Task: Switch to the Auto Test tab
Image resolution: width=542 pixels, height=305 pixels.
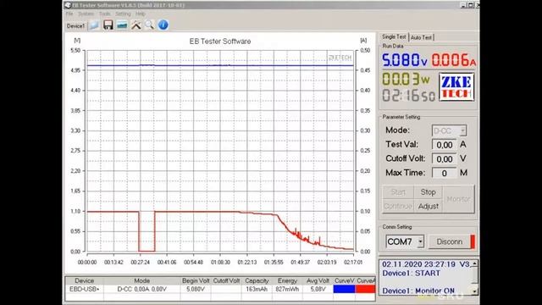Action: [422, 37]
